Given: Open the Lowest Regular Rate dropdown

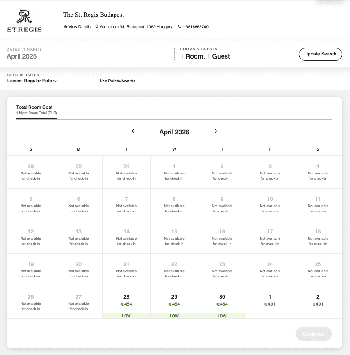Looking at the screenshot, I should [x=32, y=81].
